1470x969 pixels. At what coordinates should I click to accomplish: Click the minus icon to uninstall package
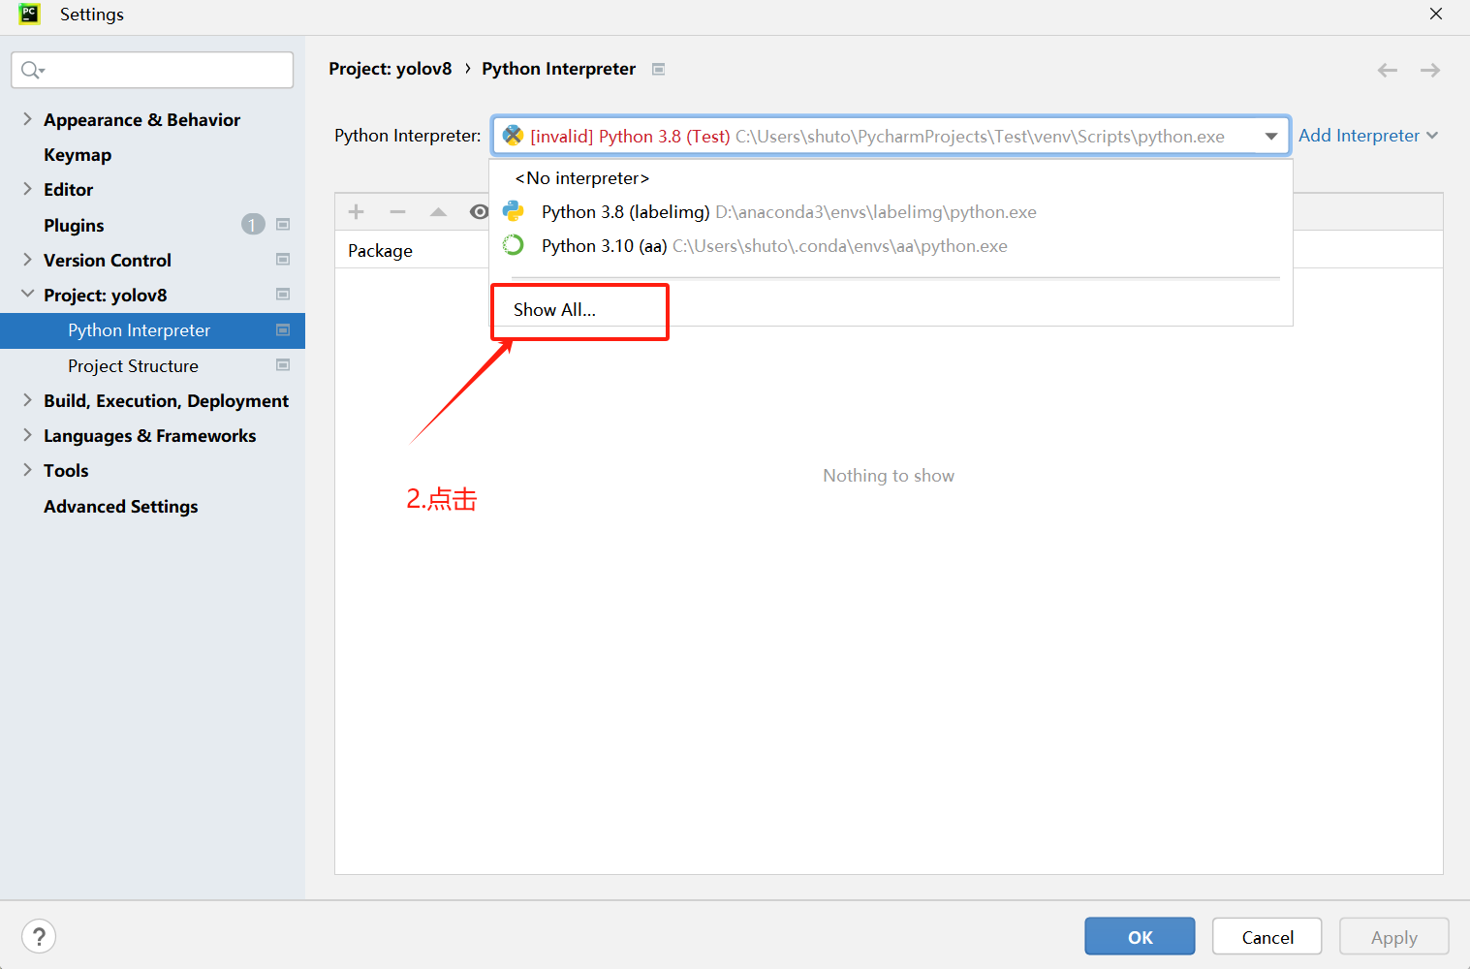click(397, 212)
